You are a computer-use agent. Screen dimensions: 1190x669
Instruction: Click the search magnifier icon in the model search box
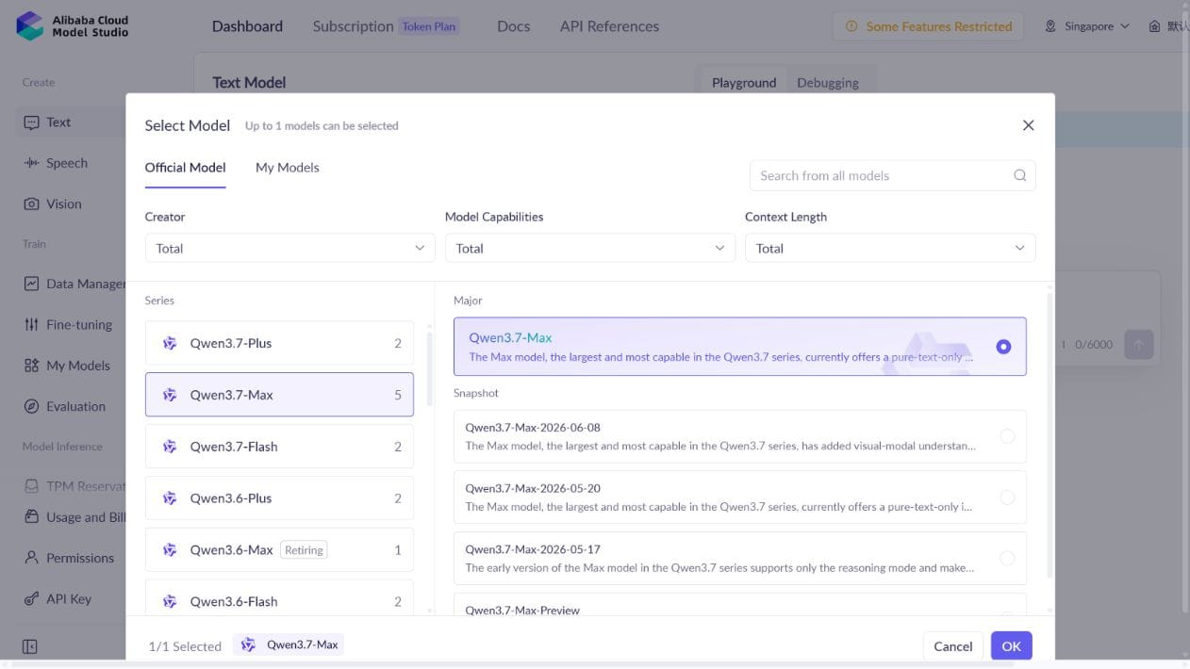click(1019, 175)
